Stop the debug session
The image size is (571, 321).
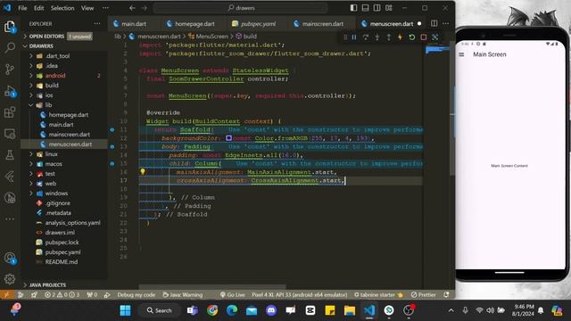pos(424,37)
